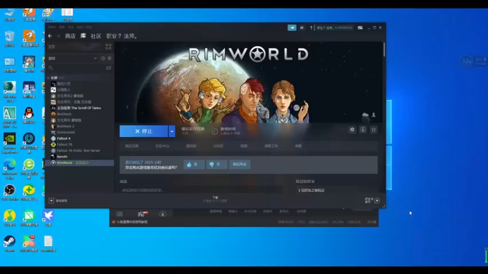Click Add a Game plus button
488x274 pixels.
(x=52, y=201)
